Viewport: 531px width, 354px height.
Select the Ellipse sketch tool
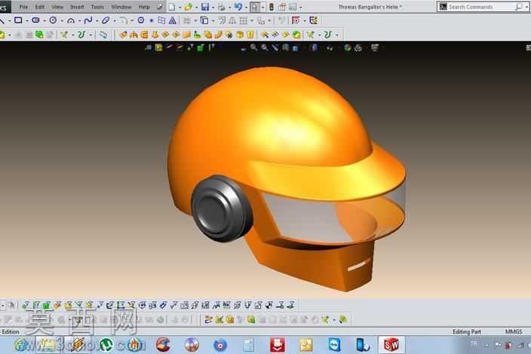click(x=106, y=20)
